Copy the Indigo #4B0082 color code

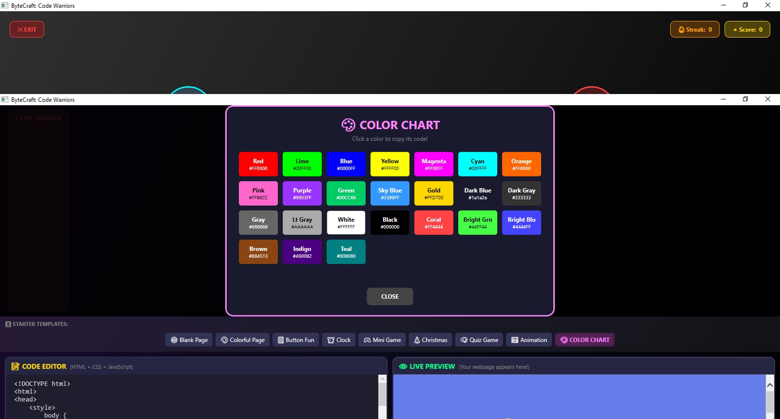[302, 252]
